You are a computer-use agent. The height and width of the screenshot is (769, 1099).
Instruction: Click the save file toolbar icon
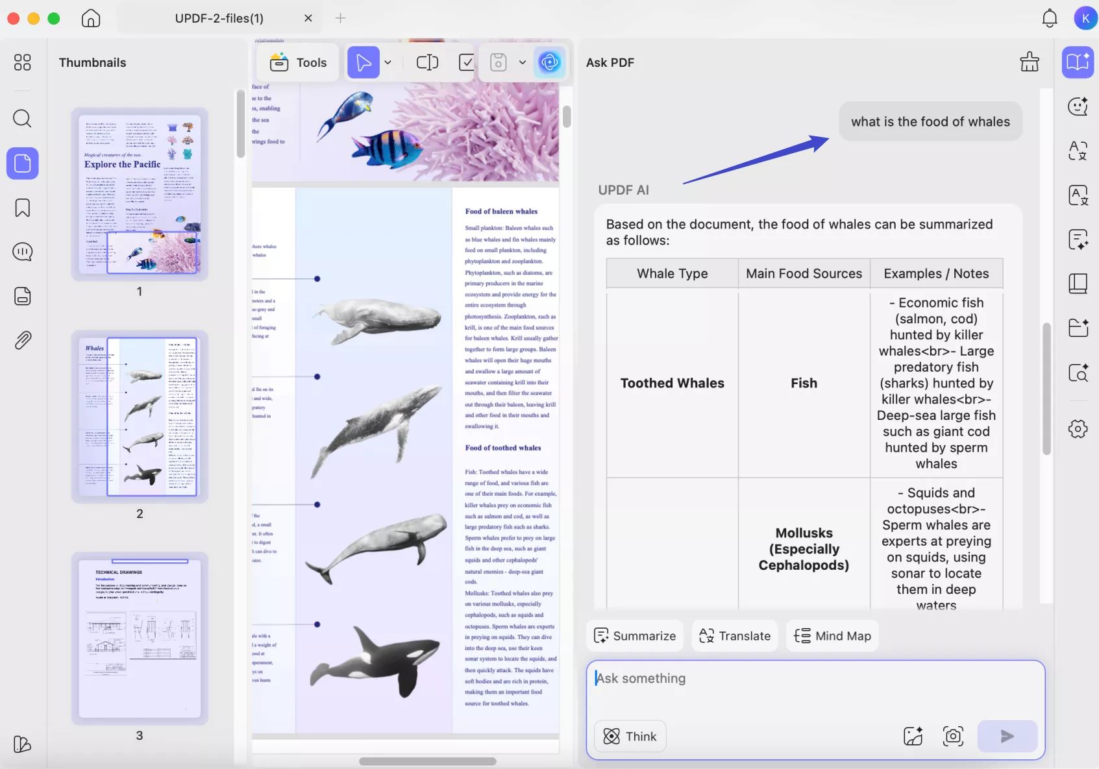[498, 62]
